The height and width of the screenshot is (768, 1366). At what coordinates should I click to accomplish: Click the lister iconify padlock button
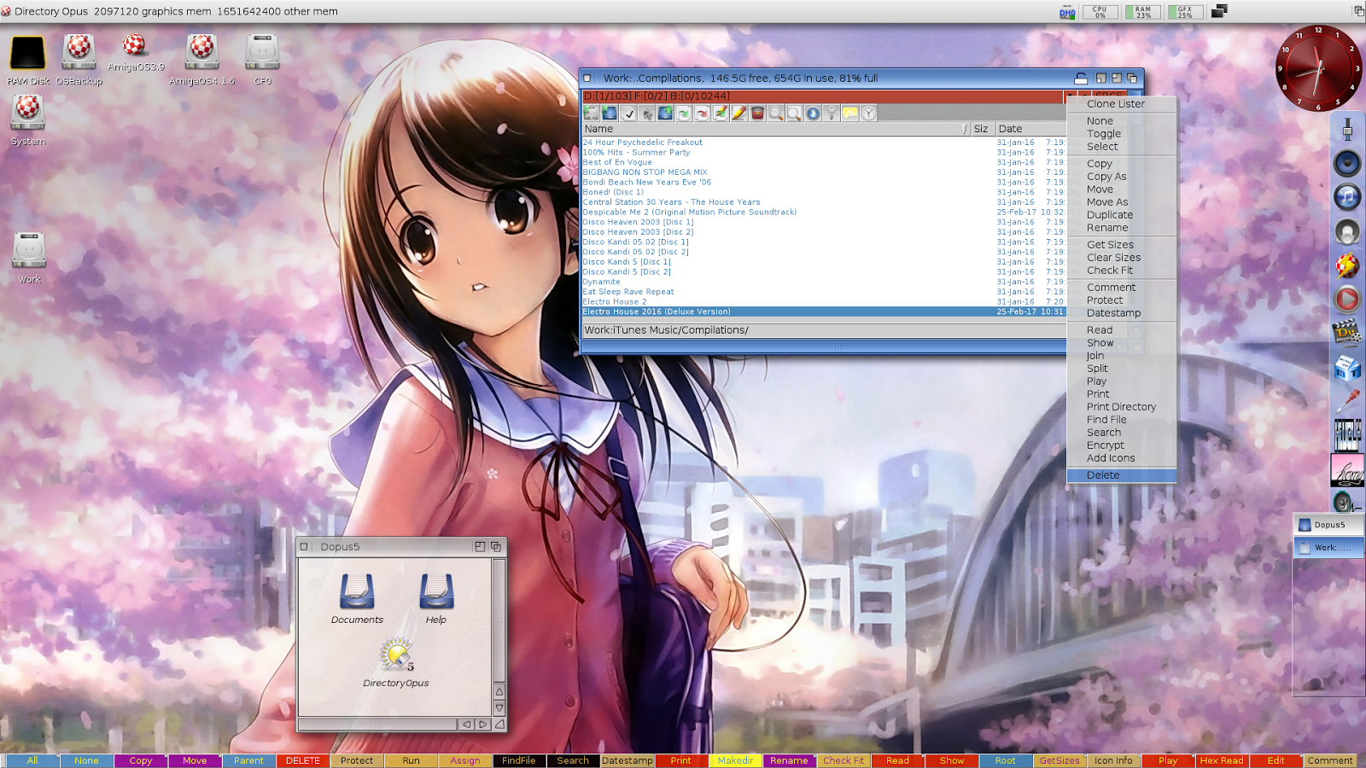pyautogui.click(x=1081, y=78)
